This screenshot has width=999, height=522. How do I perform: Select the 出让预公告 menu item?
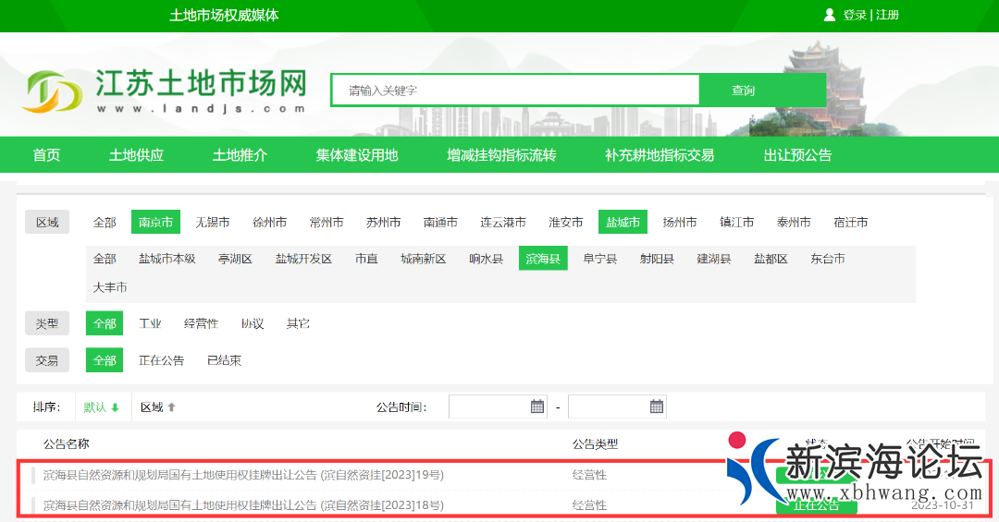click(x=796, y=155)
